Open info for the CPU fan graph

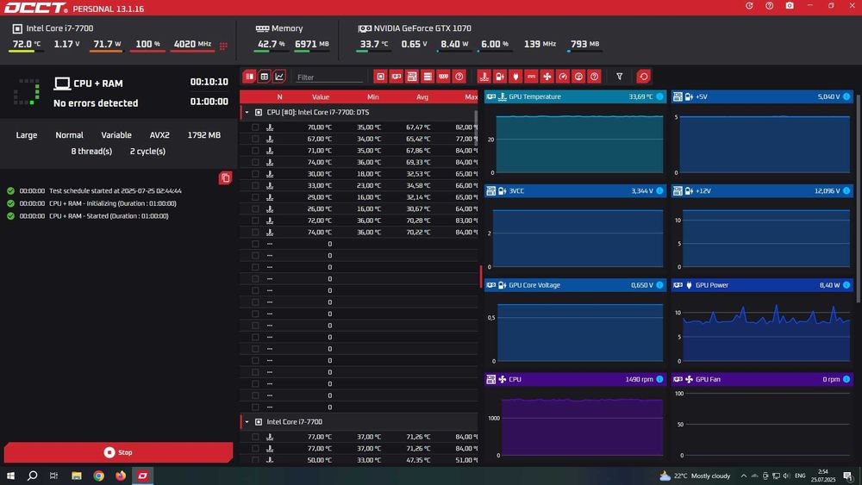[x=659, y=379]
